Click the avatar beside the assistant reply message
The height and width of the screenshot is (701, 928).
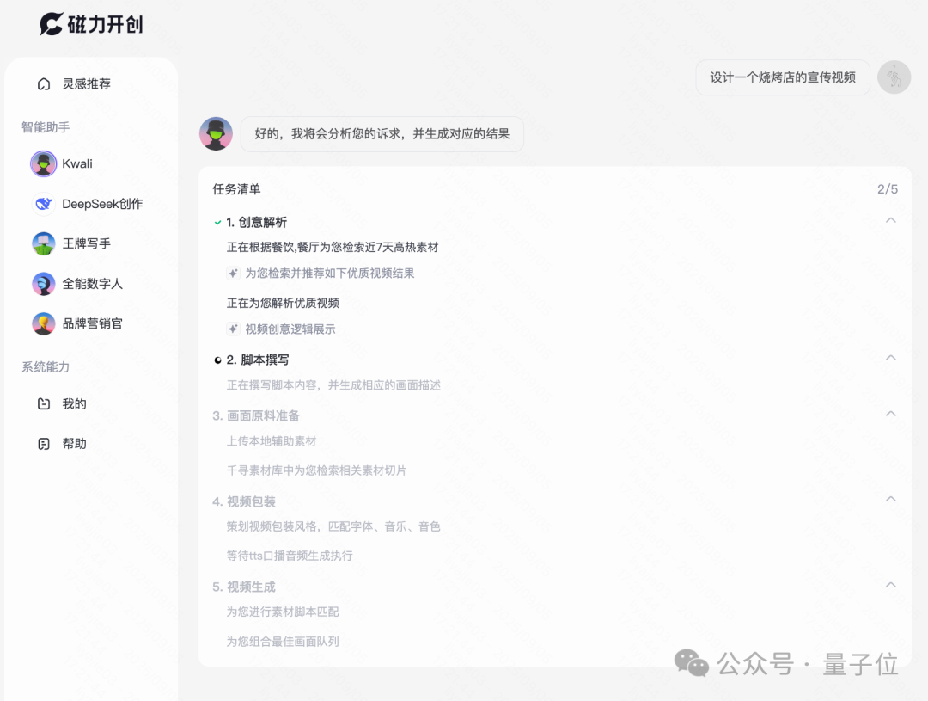(x=216, y=133)
